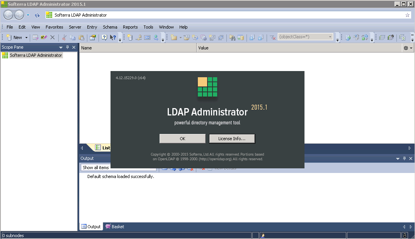Click the Rename toolbar icon
The width and height of the screenshot is (415, 239).
(44, 37)
